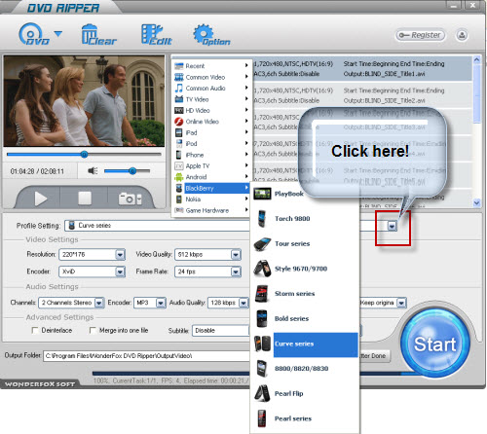Image resolution: width=487 pixels, height=434 pixels.
Task: Select the iPod menu entry
Action: (211, 144)
